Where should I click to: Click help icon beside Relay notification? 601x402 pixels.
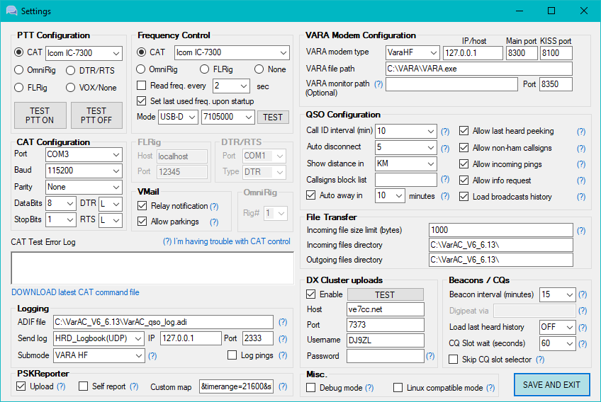(214, 206)
